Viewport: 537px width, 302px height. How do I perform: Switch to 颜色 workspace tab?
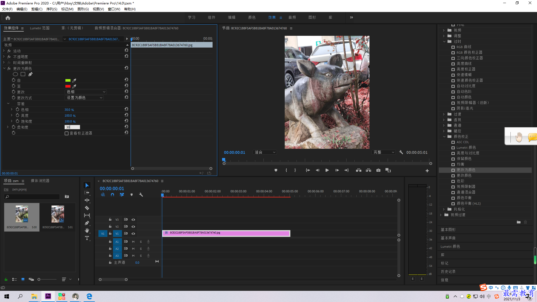click(252, 17)
